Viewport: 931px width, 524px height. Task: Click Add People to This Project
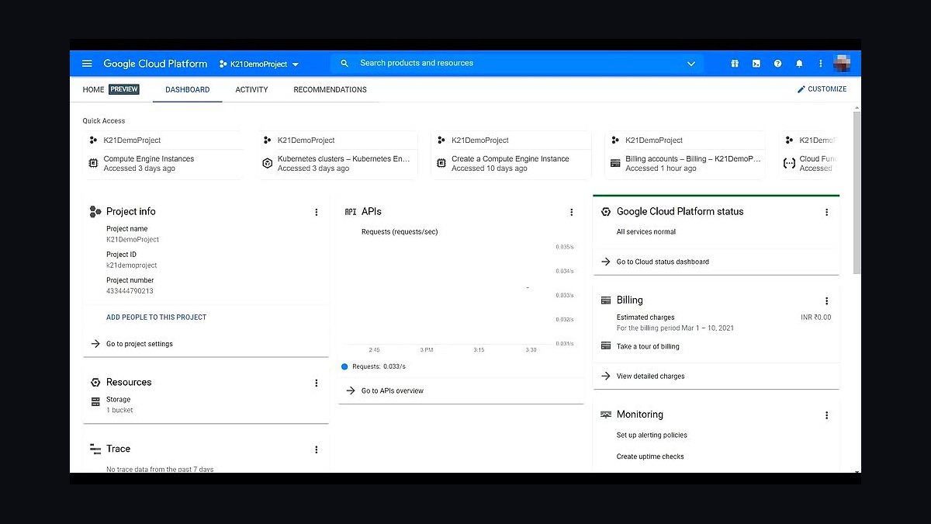[x=156, y=318]
